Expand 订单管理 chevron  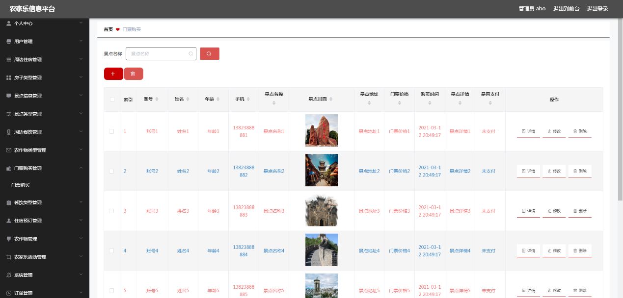[x=81, y=293]
